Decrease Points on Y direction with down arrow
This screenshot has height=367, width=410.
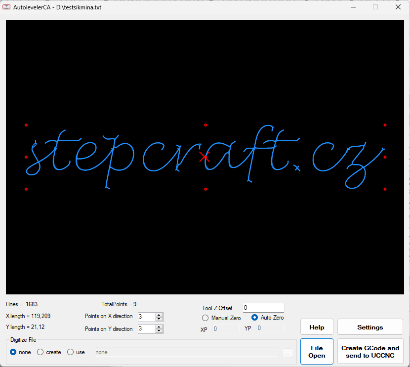point(159,331)
